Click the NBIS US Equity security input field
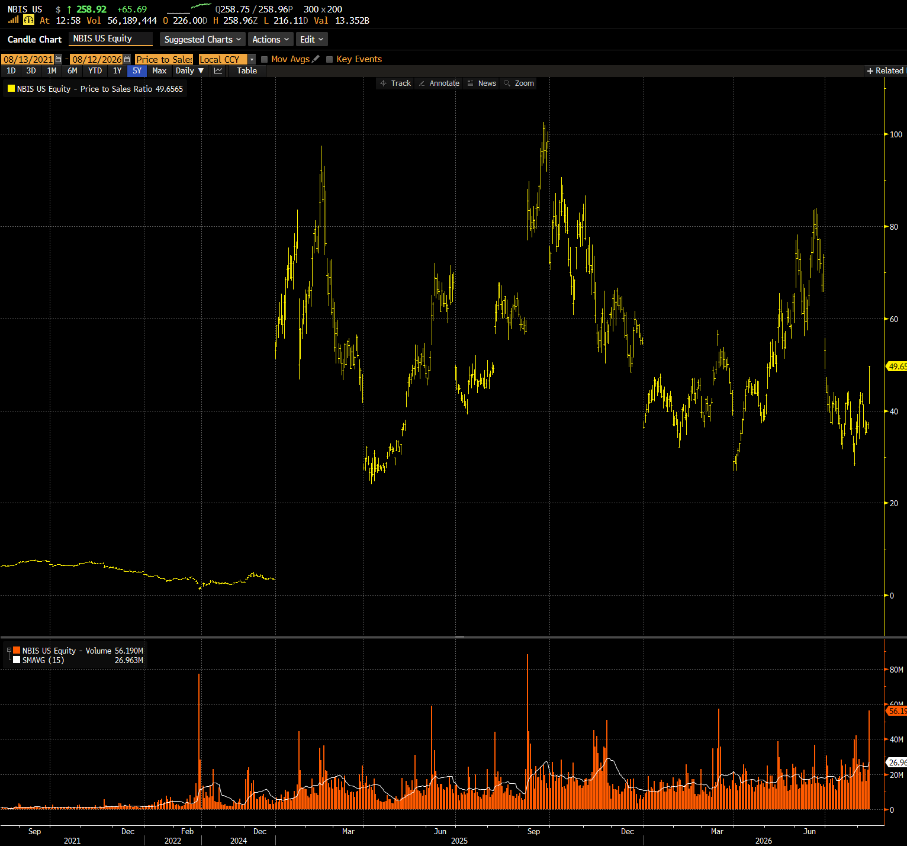Screen dimensions: 907x846 point(111,38)
